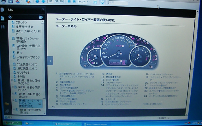This screenshot has height=126, width=202.
Task: Click the page number field showing 193
Action: 50,1
